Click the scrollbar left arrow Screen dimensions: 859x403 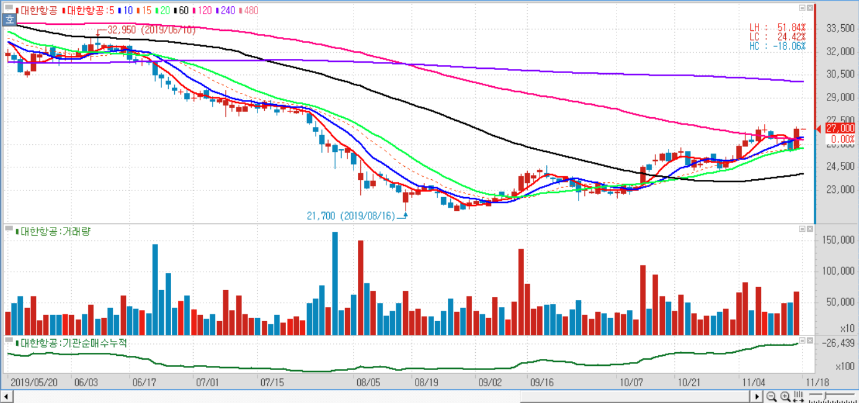7,397
